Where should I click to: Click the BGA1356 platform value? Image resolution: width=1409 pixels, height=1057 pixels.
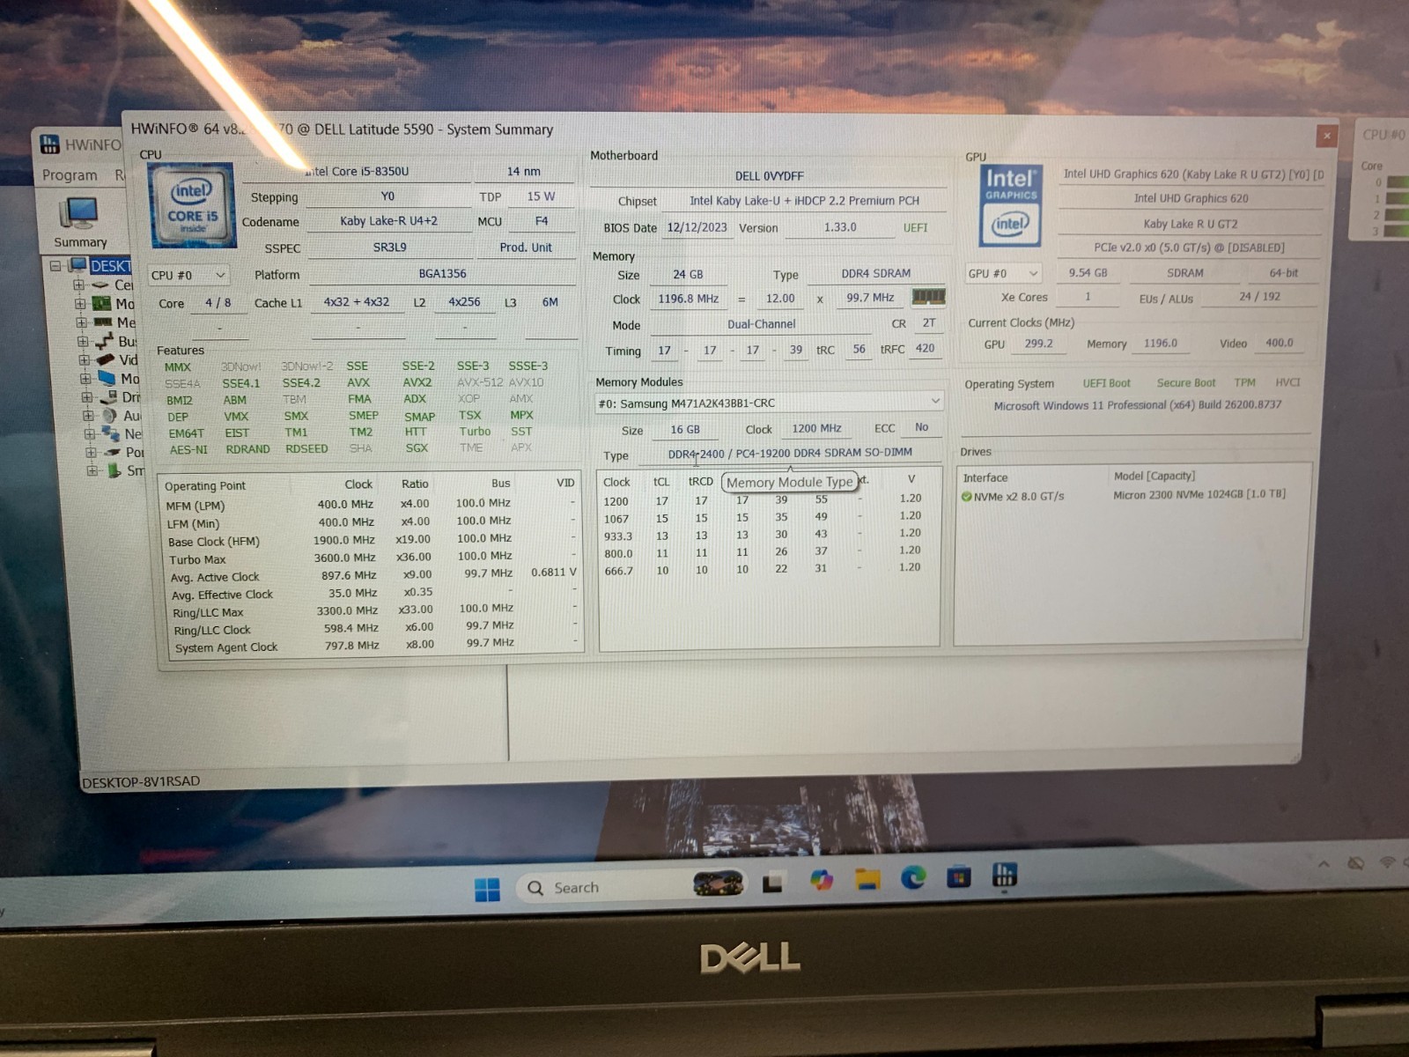(x=442, y=274)
